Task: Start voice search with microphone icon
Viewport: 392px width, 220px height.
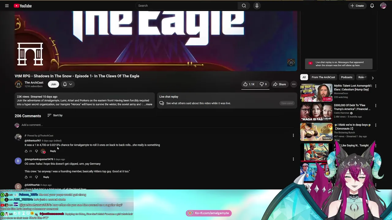Action: pyautogui.click(x=257, y=5)
